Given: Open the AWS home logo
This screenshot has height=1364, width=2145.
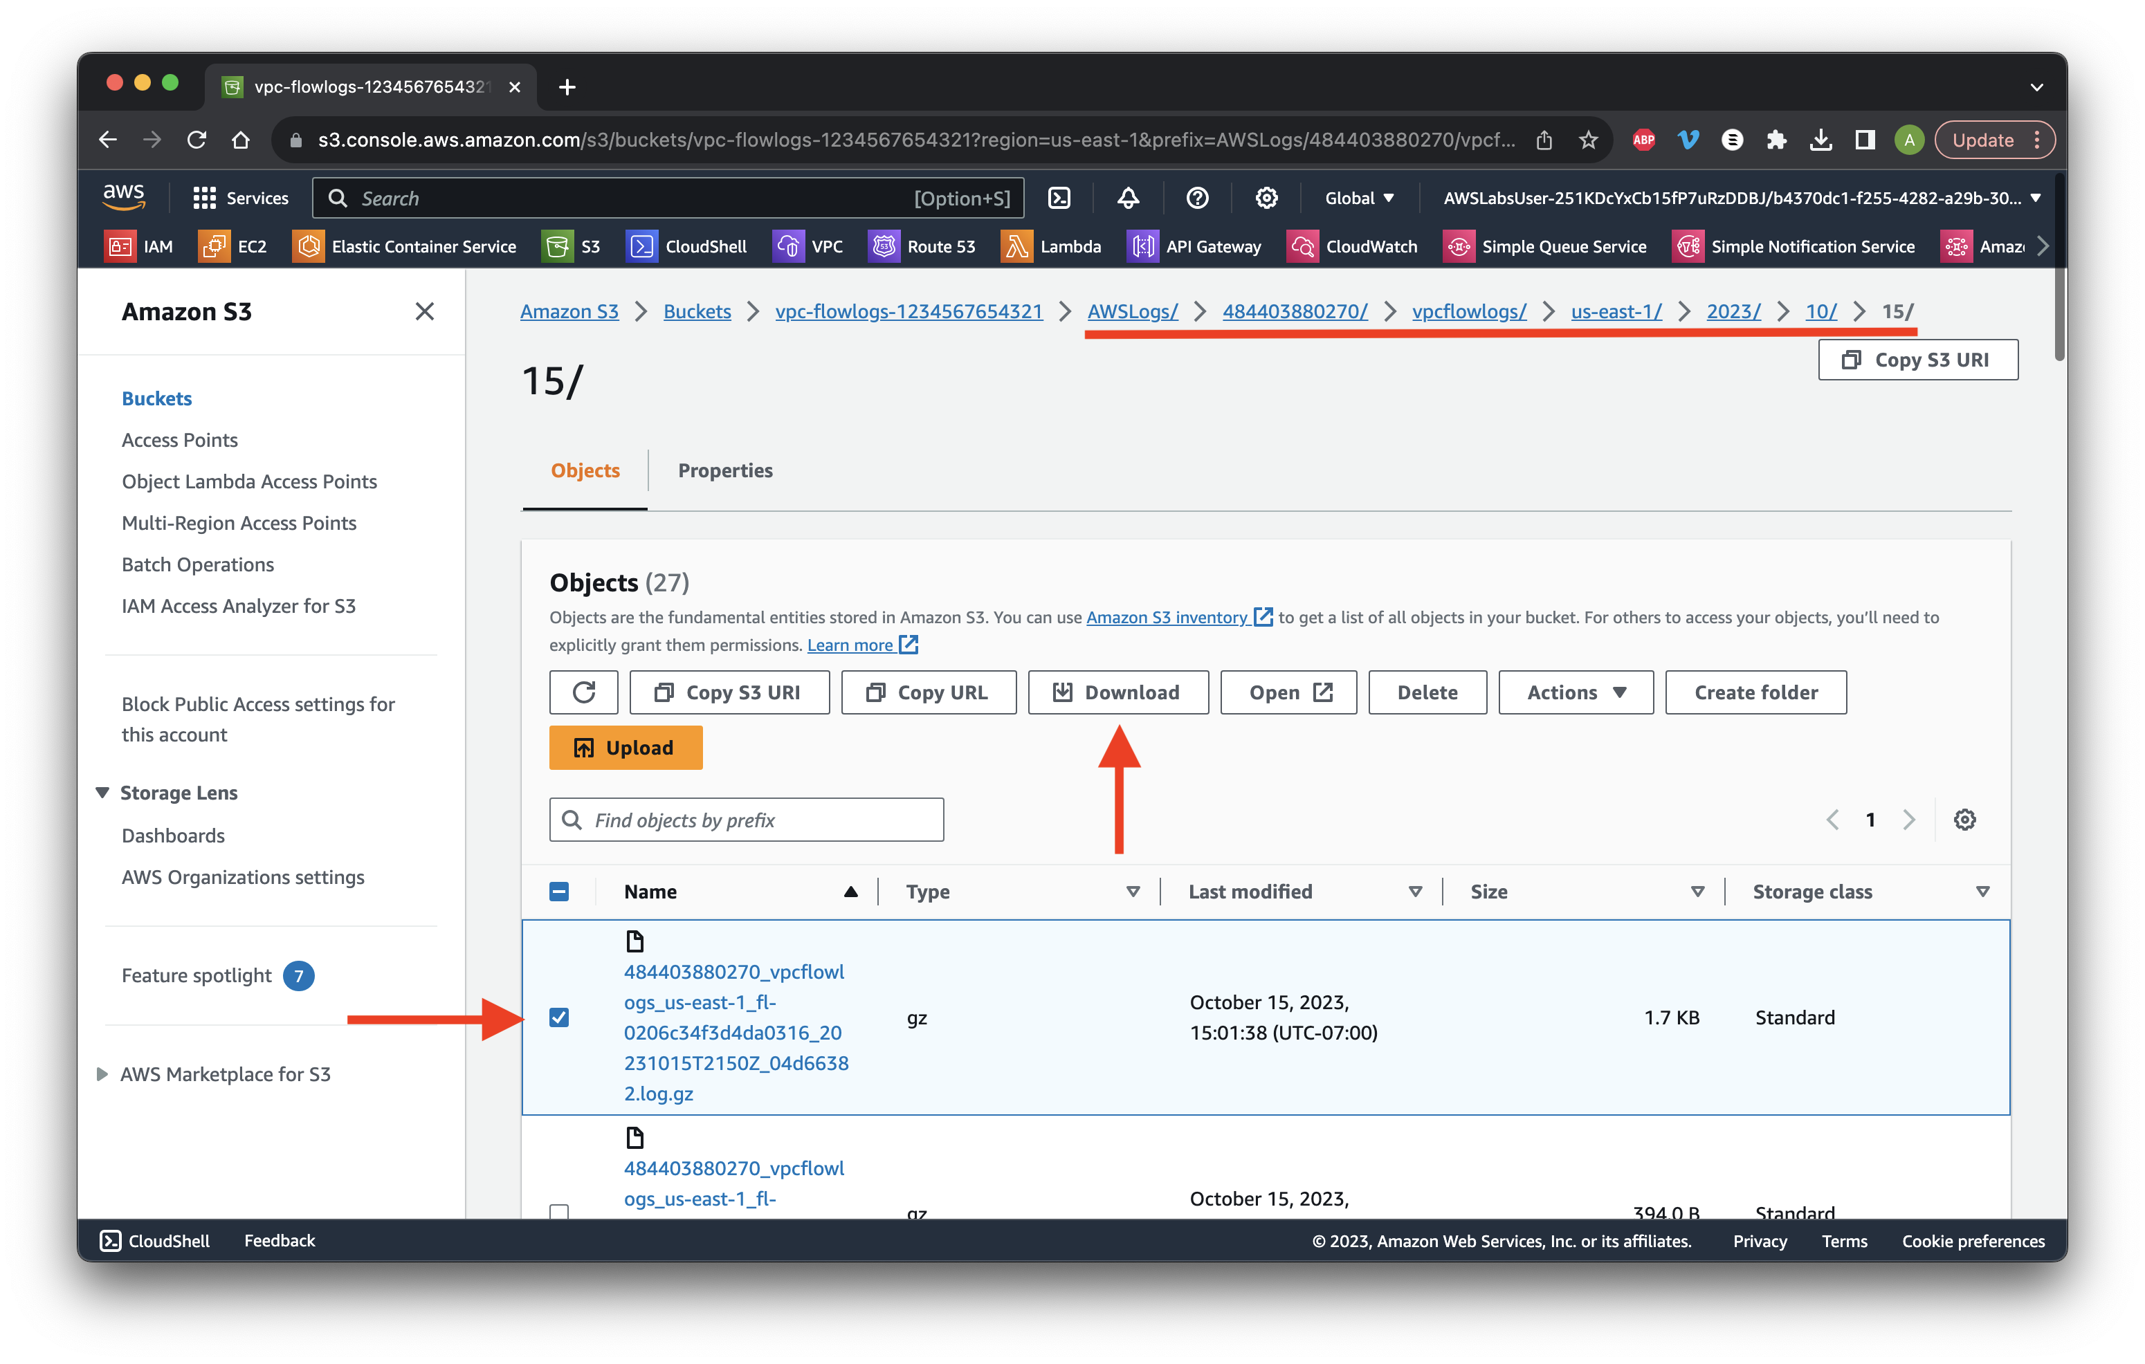Looking at the screenshot, I should (124, 196).
